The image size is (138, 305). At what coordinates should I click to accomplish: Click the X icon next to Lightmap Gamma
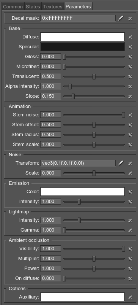[x=130, y=230]
